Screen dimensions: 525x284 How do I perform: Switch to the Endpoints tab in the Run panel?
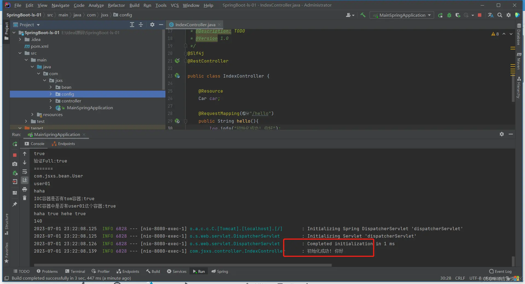(x=63, y=144)
